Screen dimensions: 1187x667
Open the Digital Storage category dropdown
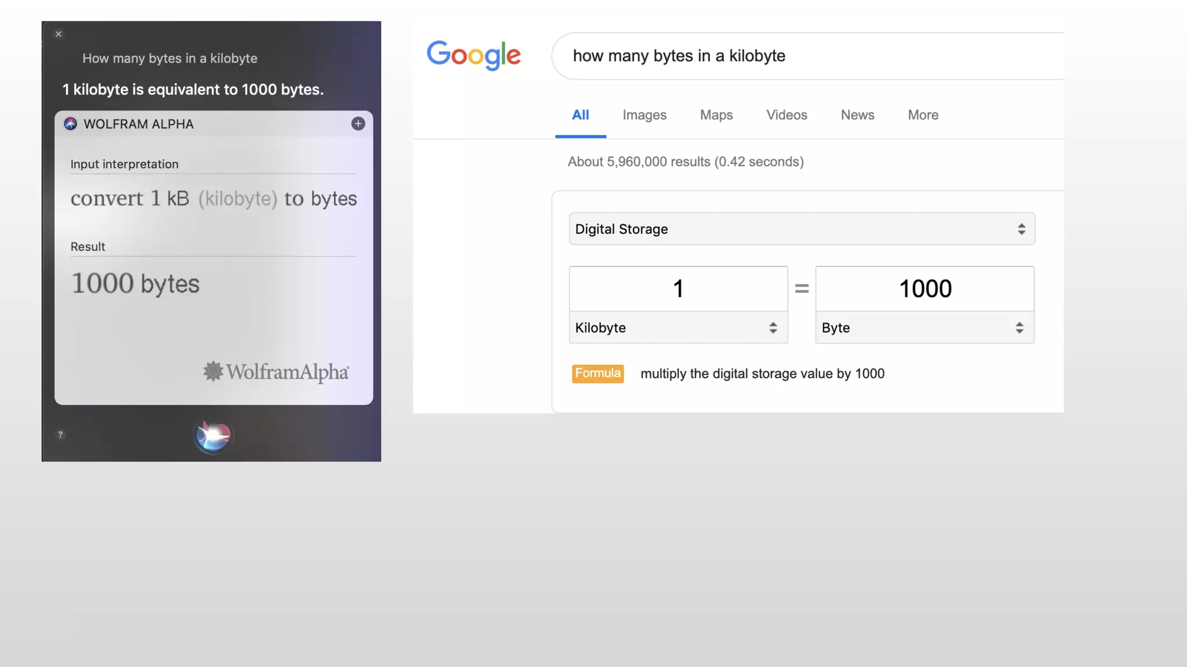[x=802, y=229]
